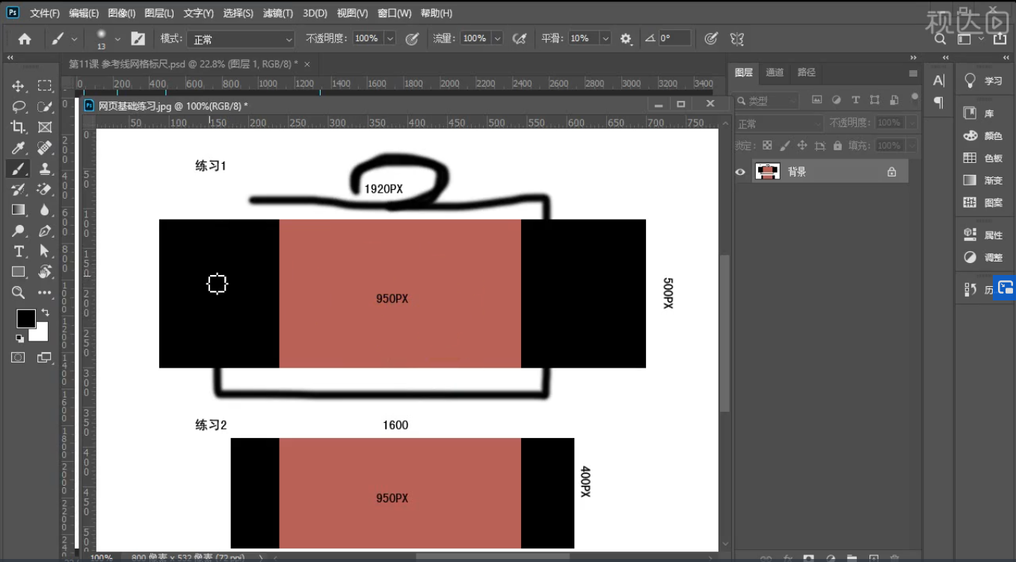
Task: Select the Move tool
Action: click(19, 86)
